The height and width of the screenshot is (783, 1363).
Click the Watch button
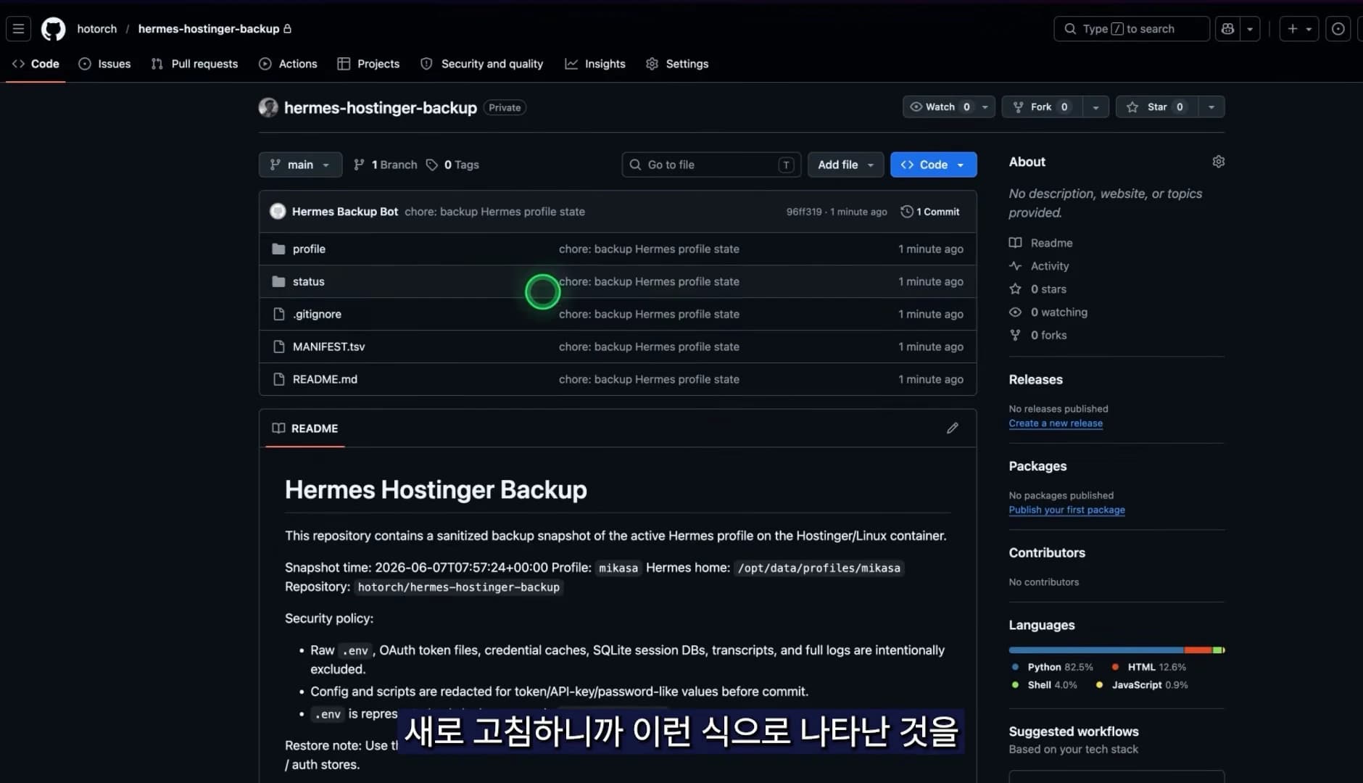tap(940, 107)
